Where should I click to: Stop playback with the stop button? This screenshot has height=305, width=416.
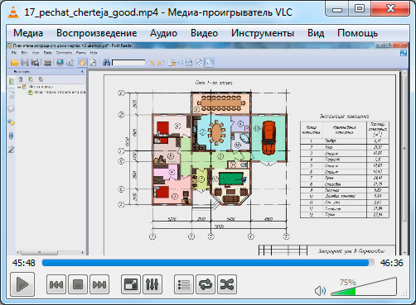(78, 284)
